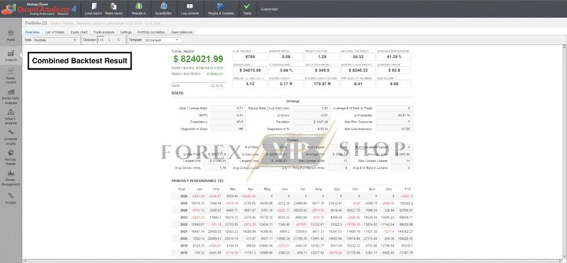Click the 2020 year row label

[184, 239]
